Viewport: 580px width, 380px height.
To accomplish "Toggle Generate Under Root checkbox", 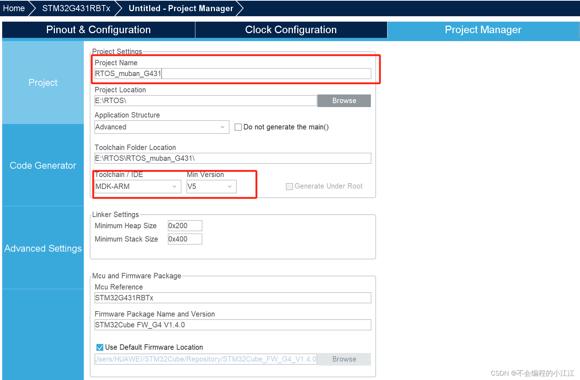I will point(289,186).
